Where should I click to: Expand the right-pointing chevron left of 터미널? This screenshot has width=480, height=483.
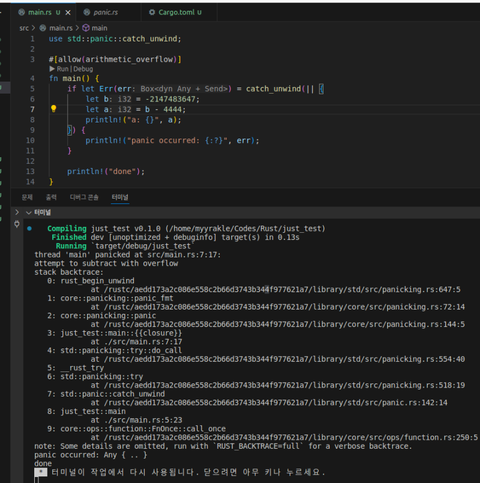coord(17,212)
